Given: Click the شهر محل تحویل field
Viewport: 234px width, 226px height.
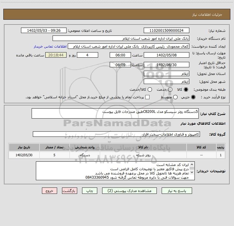Looking at the screenshot, I should [x=167, y=82].
